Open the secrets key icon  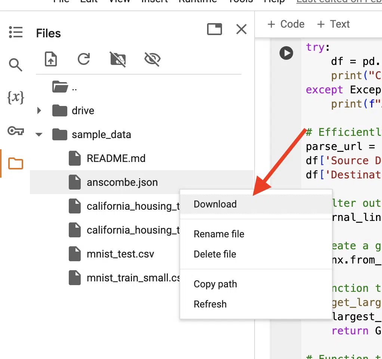click(16, 131)
